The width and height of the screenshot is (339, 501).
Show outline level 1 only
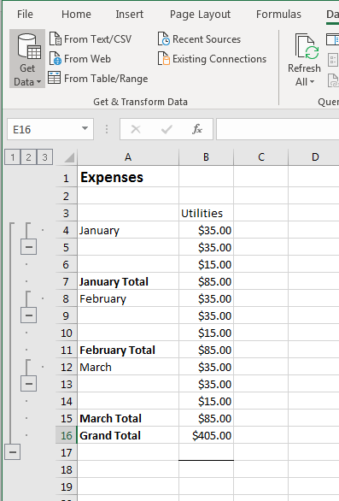coord(13,157)
